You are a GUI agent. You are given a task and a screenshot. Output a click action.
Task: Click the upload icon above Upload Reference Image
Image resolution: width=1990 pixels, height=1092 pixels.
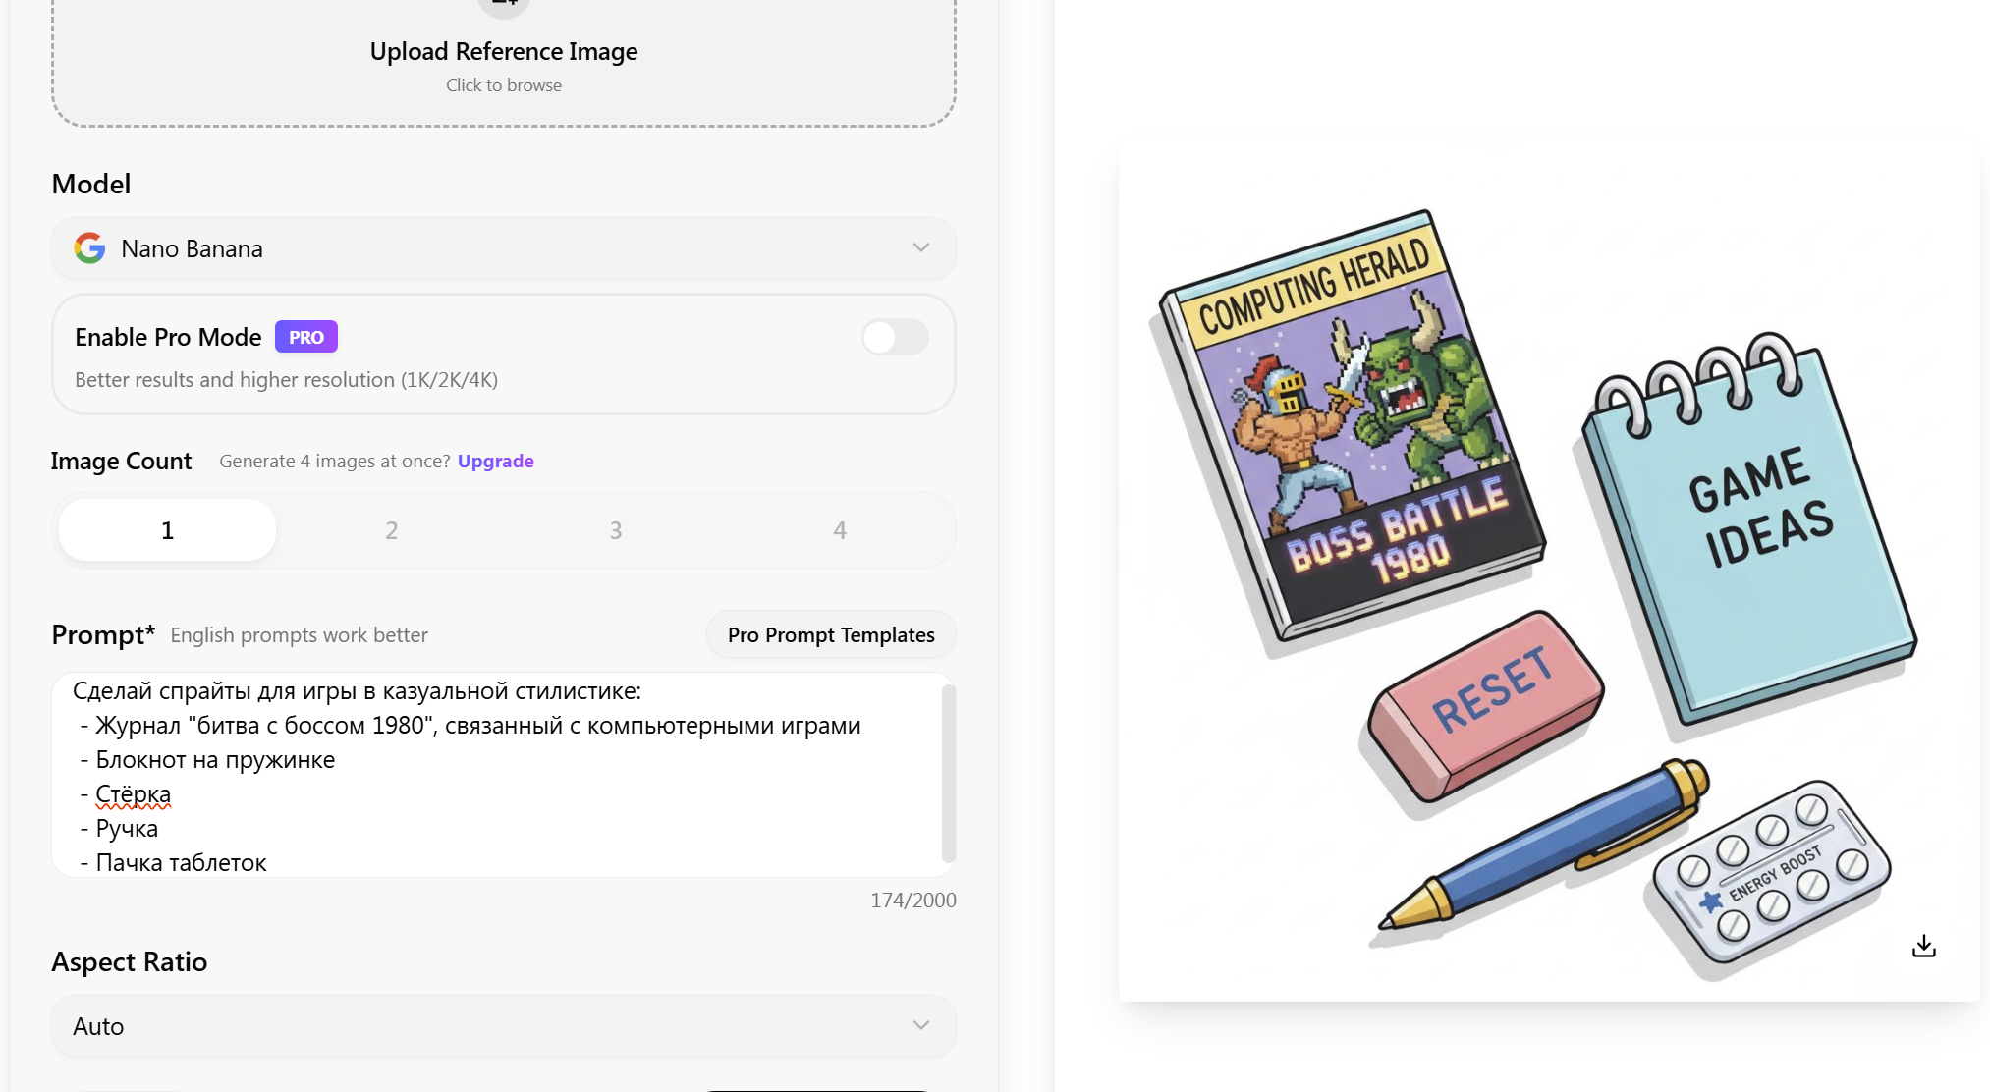tap(504, 5)
